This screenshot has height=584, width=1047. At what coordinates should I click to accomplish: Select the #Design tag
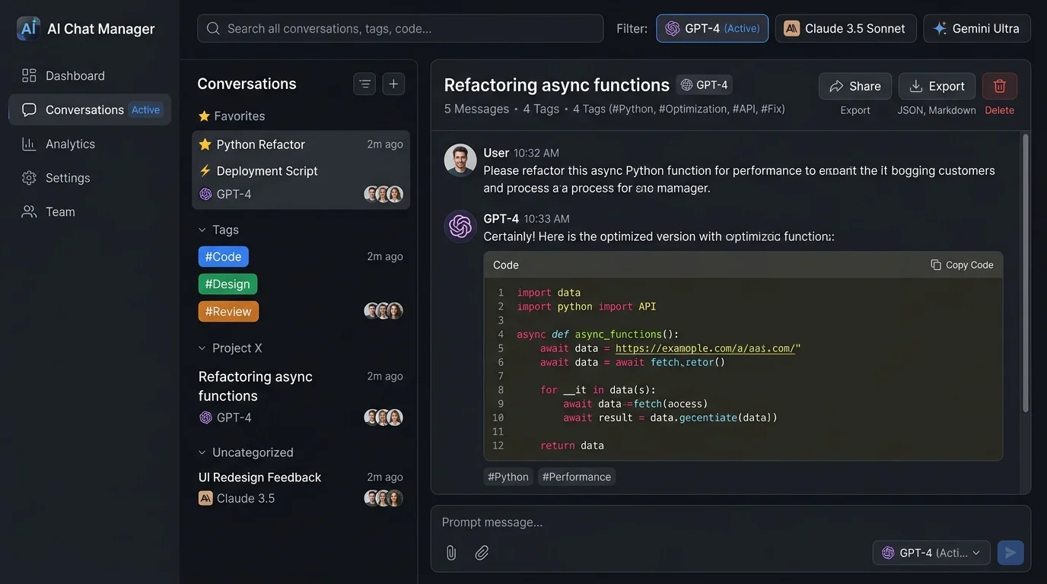[228, 284]
